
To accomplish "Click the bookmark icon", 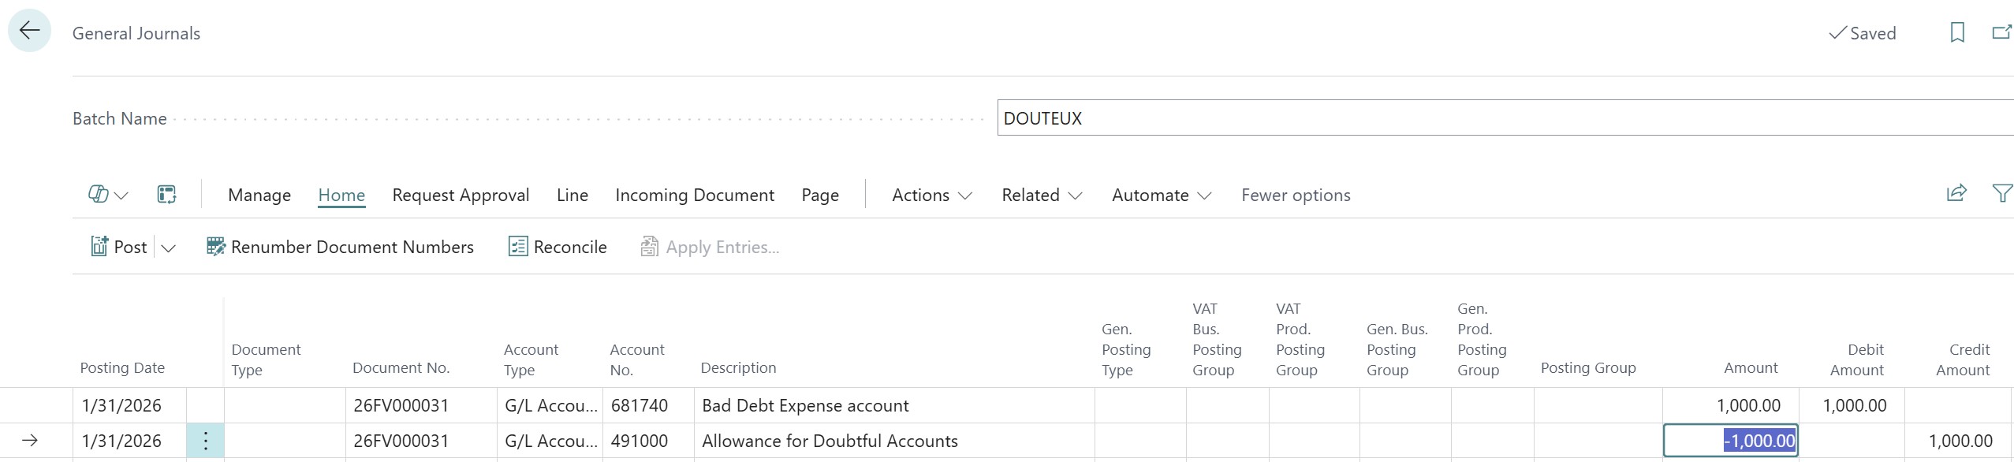I will click(x=1956, y=32).
